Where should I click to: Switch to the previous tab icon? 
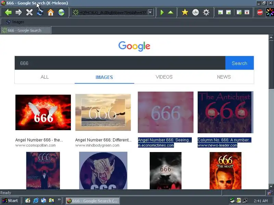(221, 12)
